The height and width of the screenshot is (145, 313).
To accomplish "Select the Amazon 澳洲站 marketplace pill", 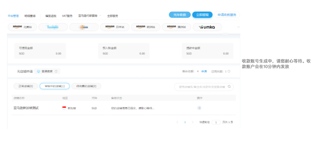I will click(x=176, y=27).
